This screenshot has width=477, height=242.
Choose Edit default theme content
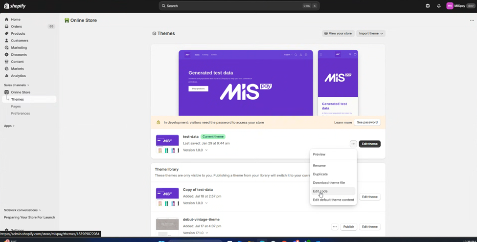(x=333, y=200)
